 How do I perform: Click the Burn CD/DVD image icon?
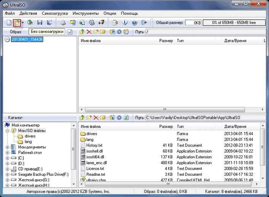click(101, 22)
